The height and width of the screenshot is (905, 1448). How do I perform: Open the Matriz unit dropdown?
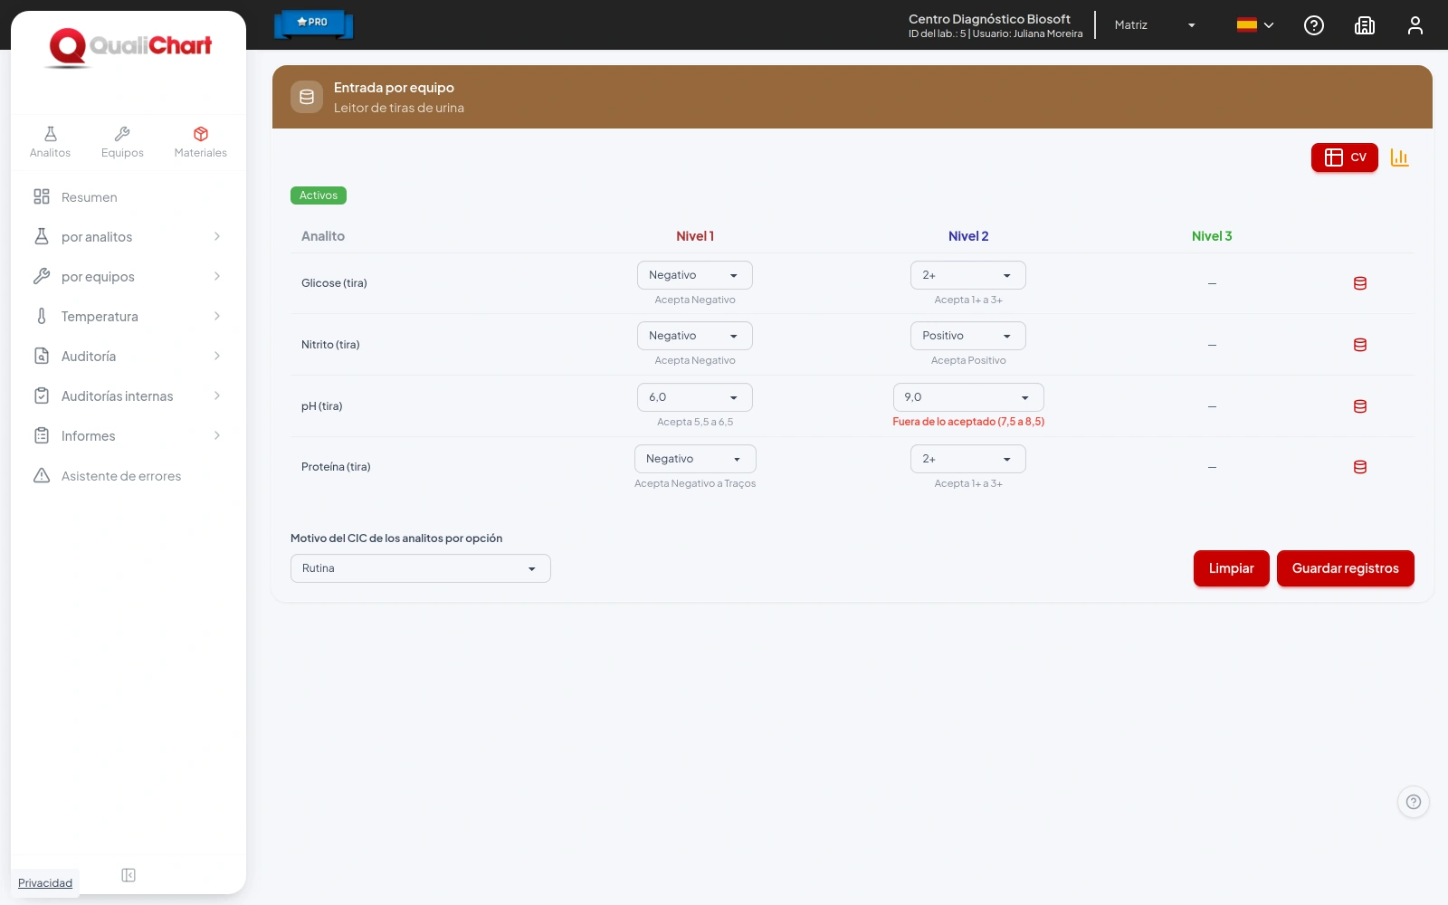(1155, 25)
